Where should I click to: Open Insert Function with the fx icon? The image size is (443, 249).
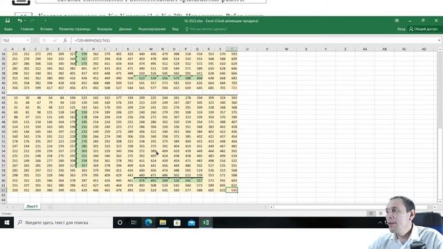(65, 41)
